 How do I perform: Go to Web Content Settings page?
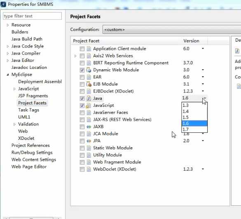tap(34, 160)
